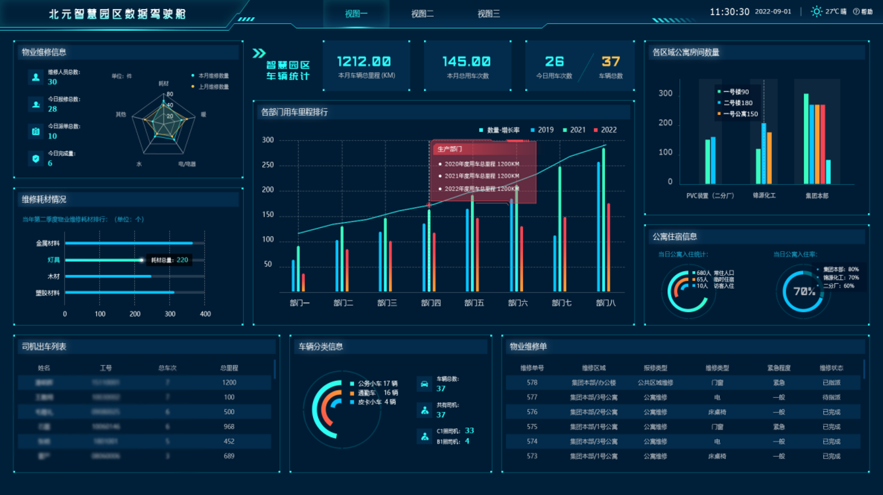Click the 共有司机 driver icon
883x495 pixels.
[x=424, y=410]
